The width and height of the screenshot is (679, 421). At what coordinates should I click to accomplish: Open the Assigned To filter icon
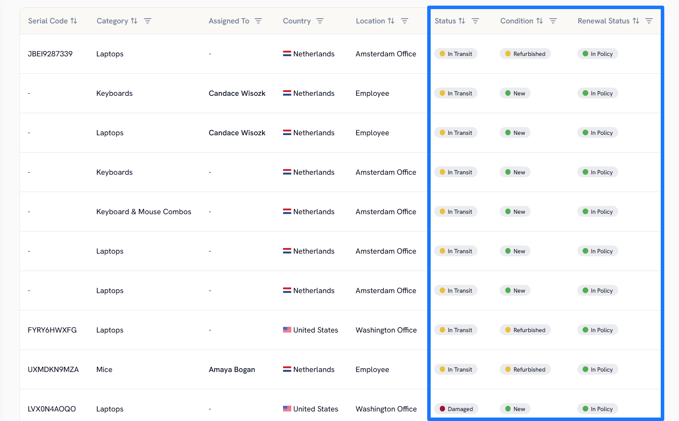pos(258,21)
